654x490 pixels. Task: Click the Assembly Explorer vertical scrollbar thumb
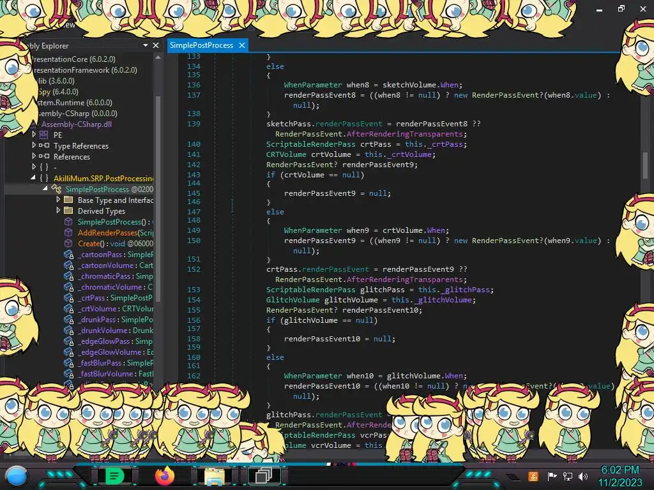pos(158,198)
